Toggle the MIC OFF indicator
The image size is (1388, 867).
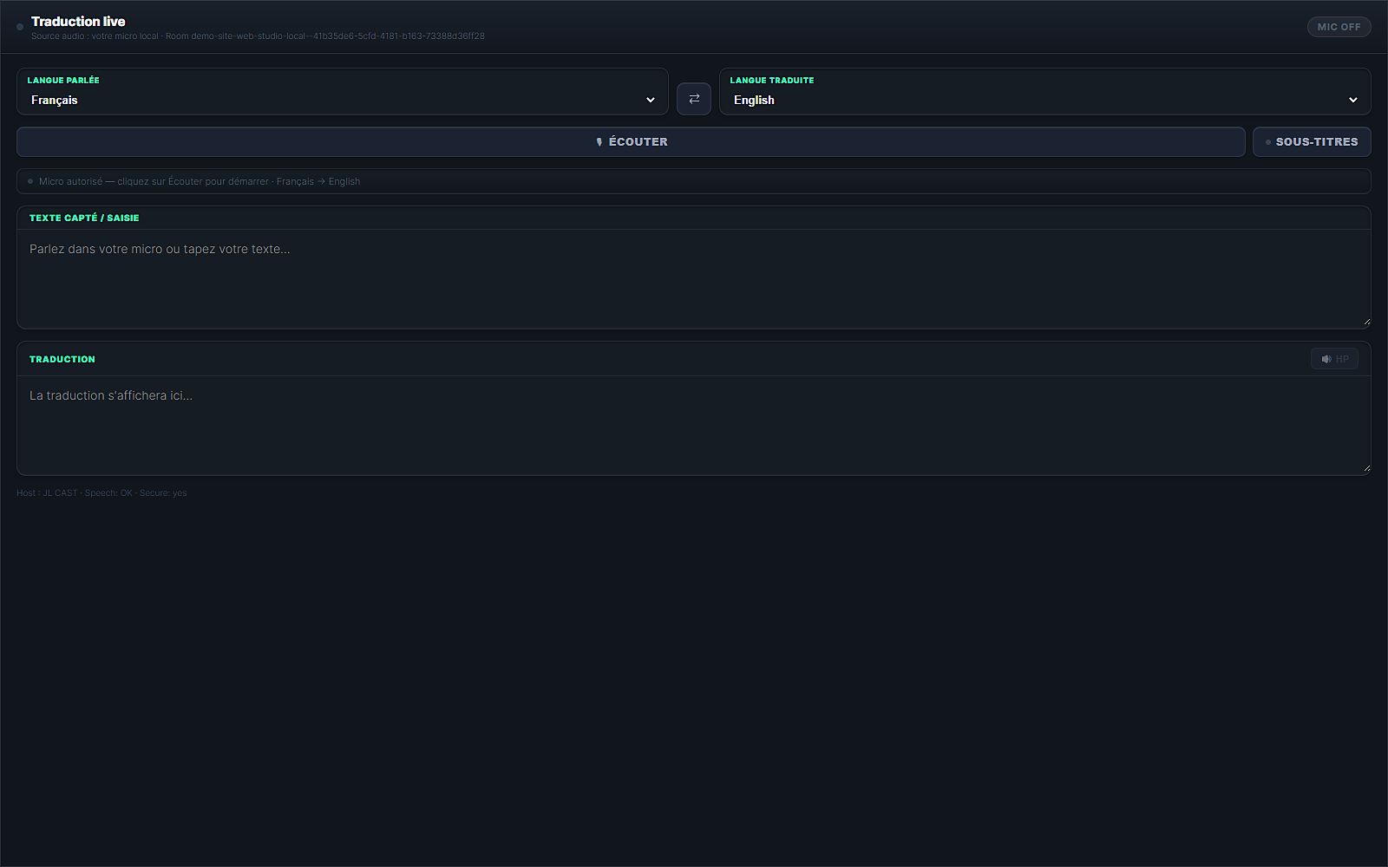[1339, 27]
